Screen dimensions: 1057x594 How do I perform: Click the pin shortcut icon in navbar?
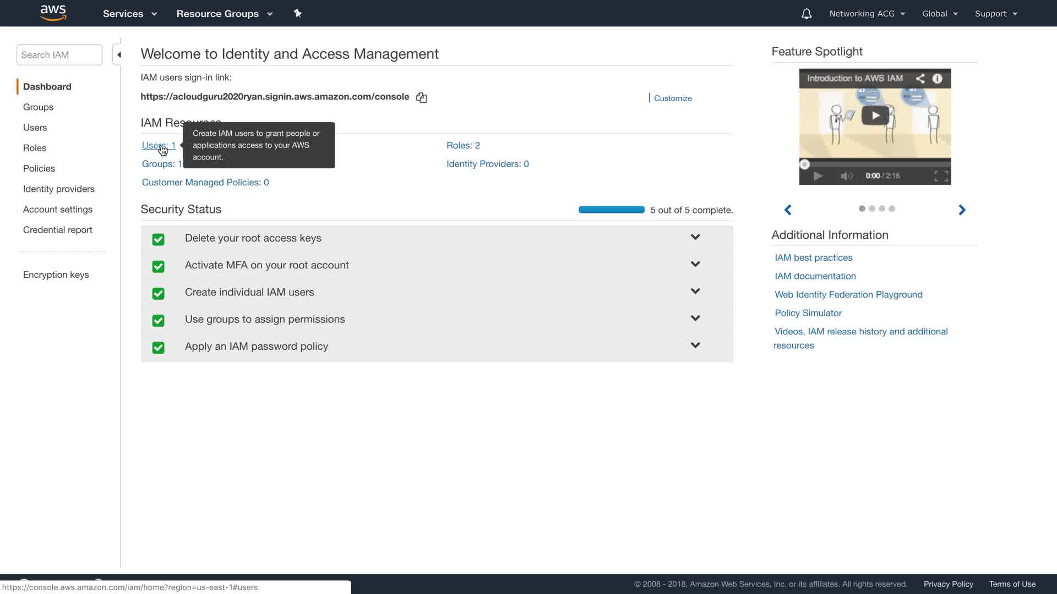297,13
